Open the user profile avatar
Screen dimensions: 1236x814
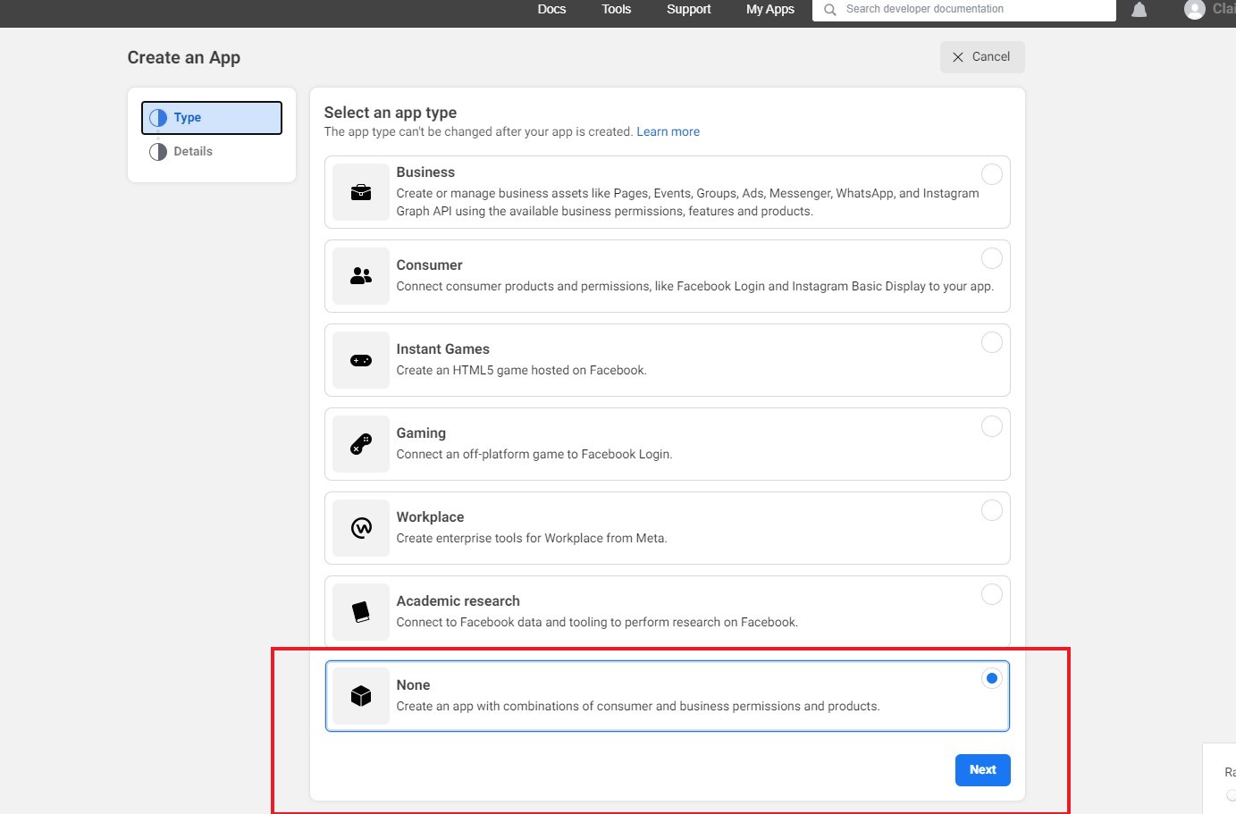point(1195,9)
